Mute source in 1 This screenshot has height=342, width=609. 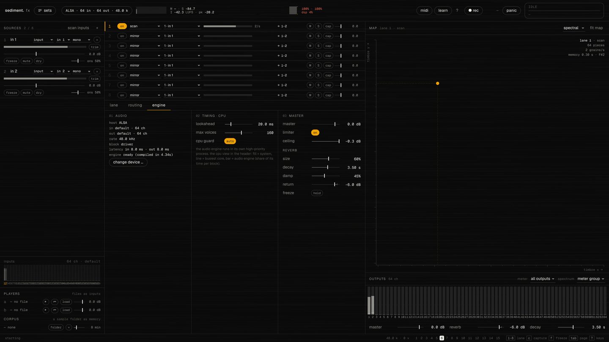click(x=26, y=61)
